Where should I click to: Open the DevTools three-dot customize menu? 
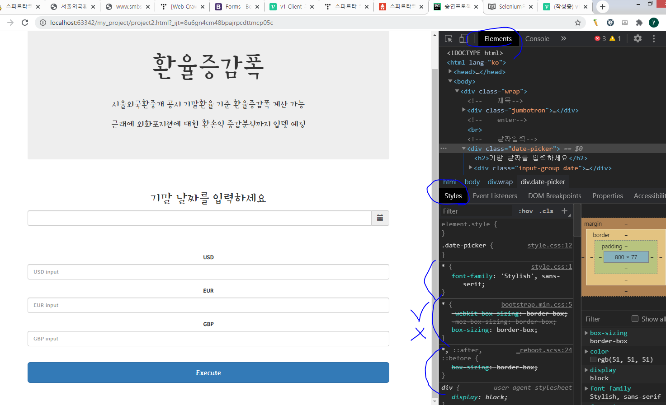coord(654,38)
